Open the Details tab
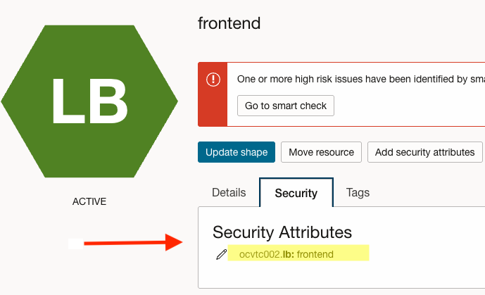 (229, 192)
